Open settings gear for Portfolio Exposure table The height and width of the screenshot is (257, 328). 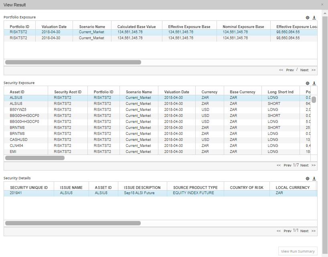tap(308, 18)
